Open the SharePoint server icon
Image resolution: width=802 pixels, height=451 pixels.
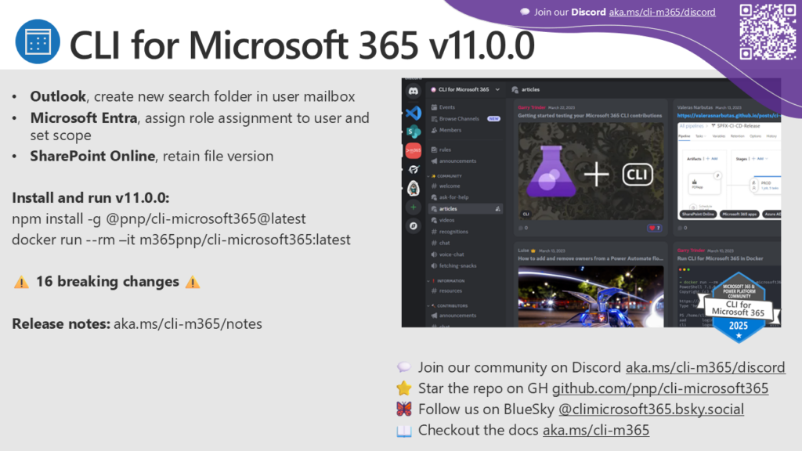tap(414, 131)
